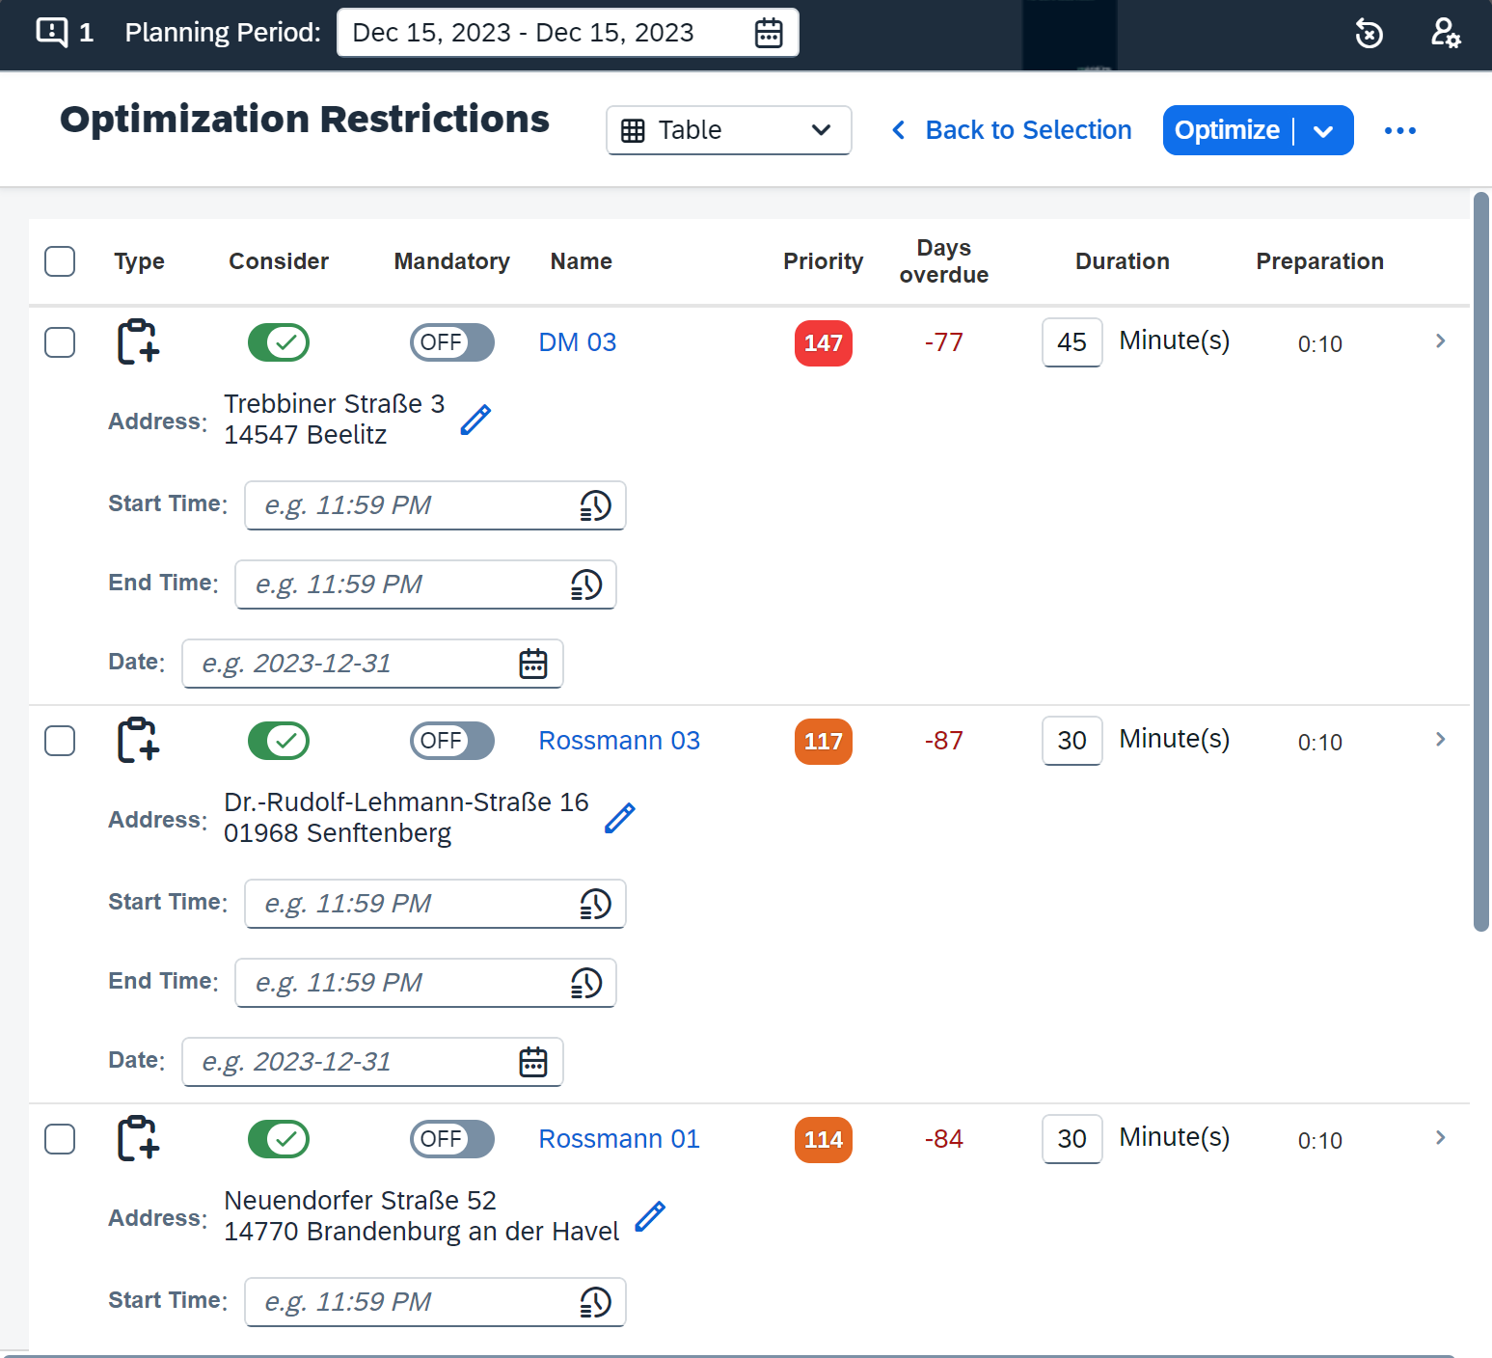Image resolution: width=1492 pixels, height=1358 pixels.
Task: Open the planning period calendar picker
Action: tap(769, 33)
